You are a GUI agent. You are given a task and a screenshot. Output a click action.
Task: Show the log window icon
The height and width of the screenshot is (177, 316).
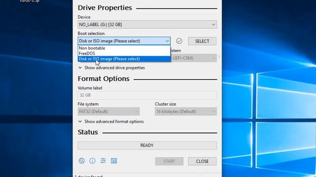pyautogui.click(x=114, y=161)
